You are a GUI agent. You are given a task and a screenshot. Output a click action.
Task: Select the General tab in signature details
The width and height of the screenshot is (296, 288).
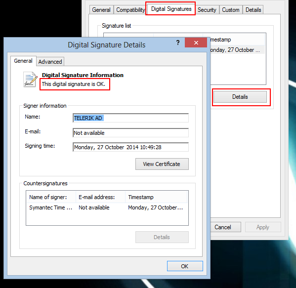23,61
